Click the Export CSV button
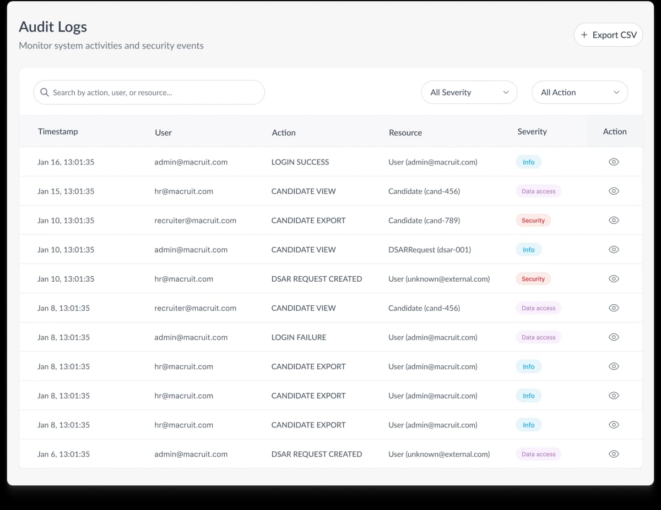The width and height of the screenshot is (661, 510). click(x=608, y=34)
